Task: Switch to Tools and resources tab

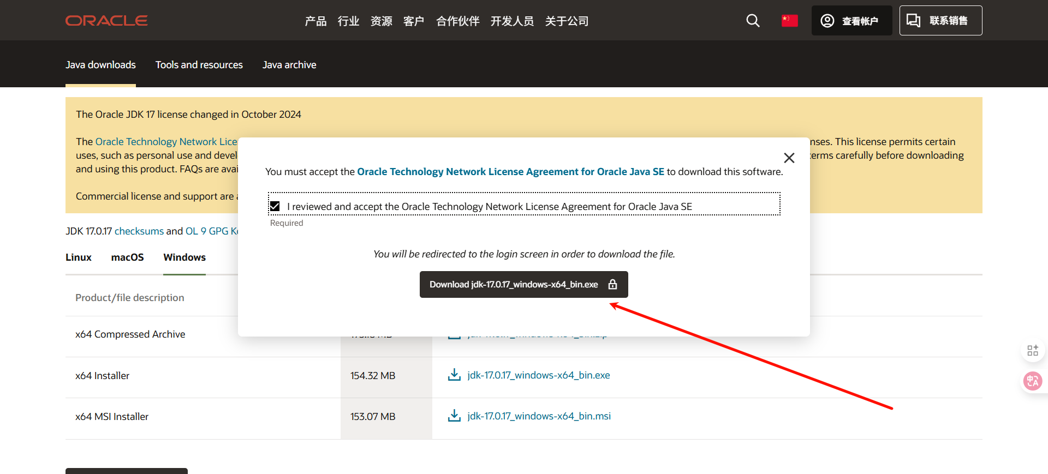Action: click(x=199, y=65)
